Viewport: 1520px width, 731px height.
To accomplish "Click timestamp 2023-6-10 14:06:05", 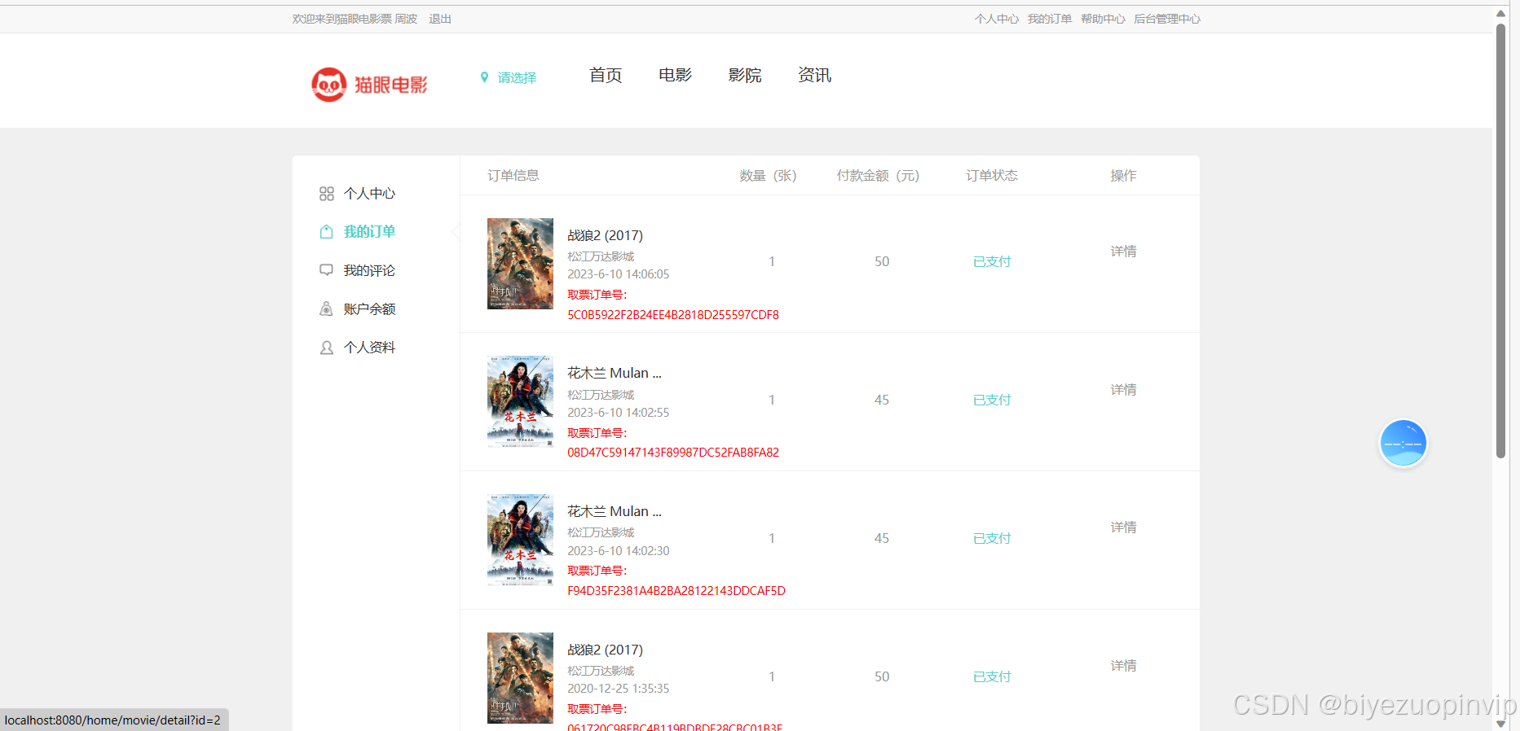I will 618,274.
